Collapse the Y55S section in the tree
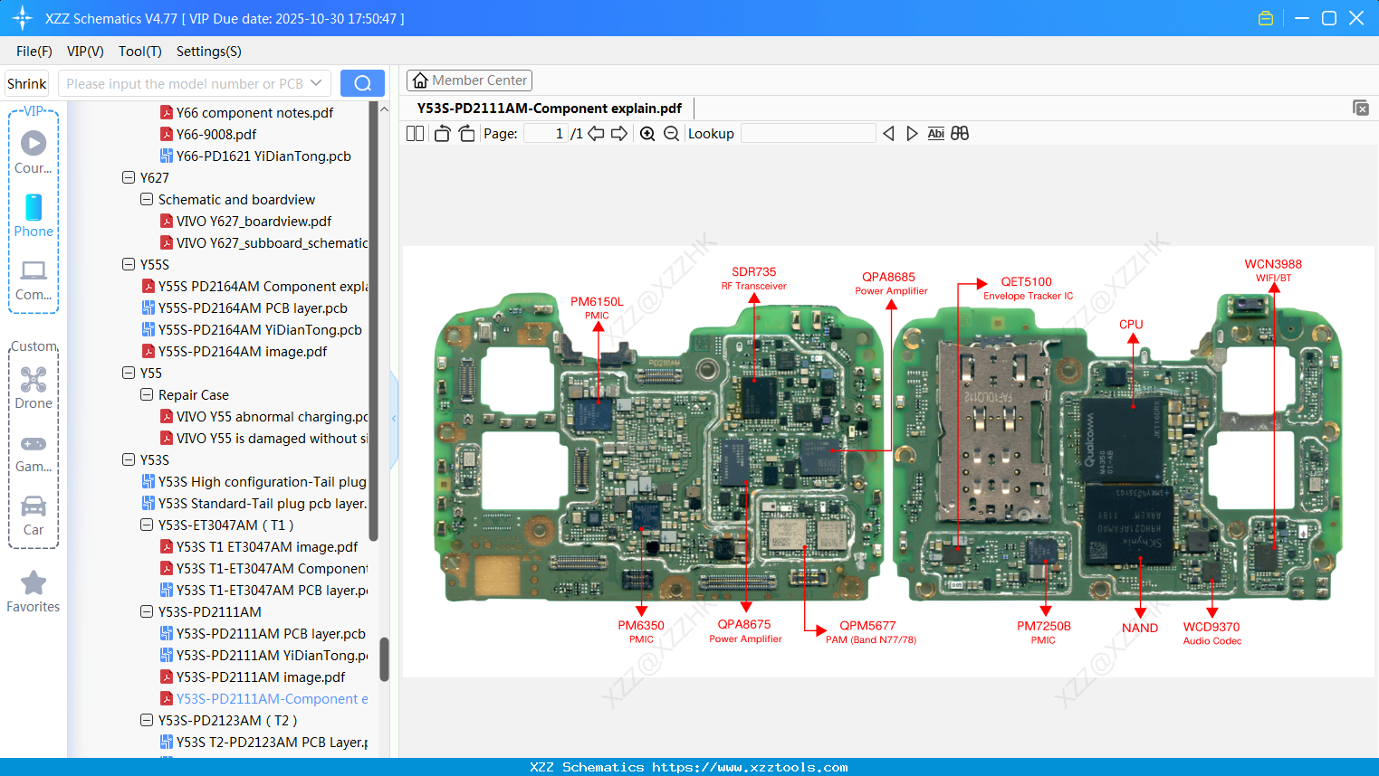Image resolution: width=1379 pixels, height=776 pixels. tap(129, 264)
